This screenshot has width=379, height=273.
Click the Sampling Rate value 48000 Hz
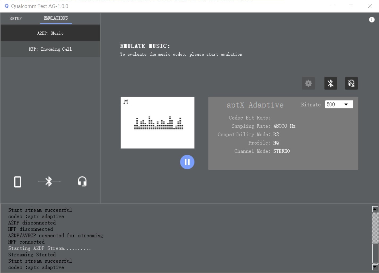click(284, 126)
